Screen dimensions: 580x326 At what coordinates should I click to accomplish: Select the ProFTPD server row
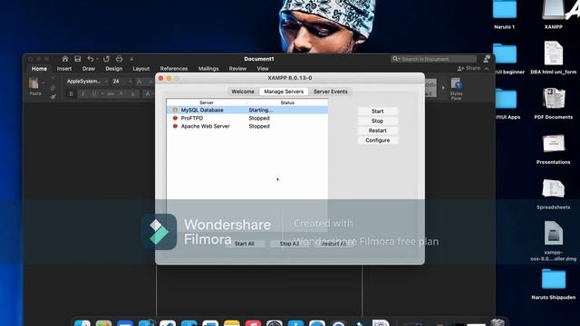247,119
